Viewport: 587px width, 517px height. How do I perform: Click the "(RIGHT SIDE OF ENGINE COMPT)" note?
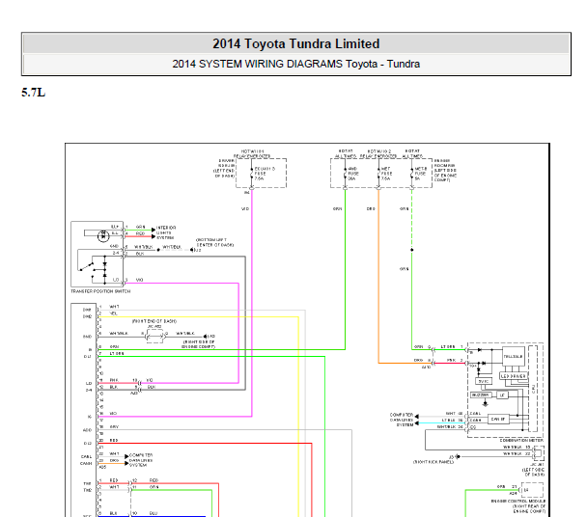[199, 344]
